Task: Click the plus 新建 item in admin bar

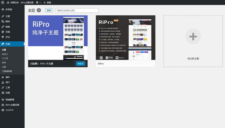Action: point(47,3)
